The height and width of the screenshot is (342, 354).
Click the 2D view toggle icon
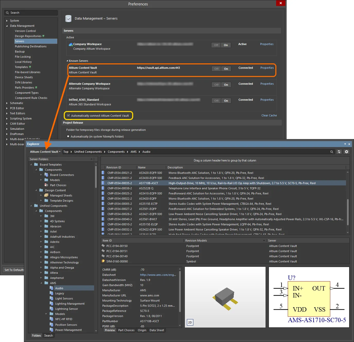190,322
